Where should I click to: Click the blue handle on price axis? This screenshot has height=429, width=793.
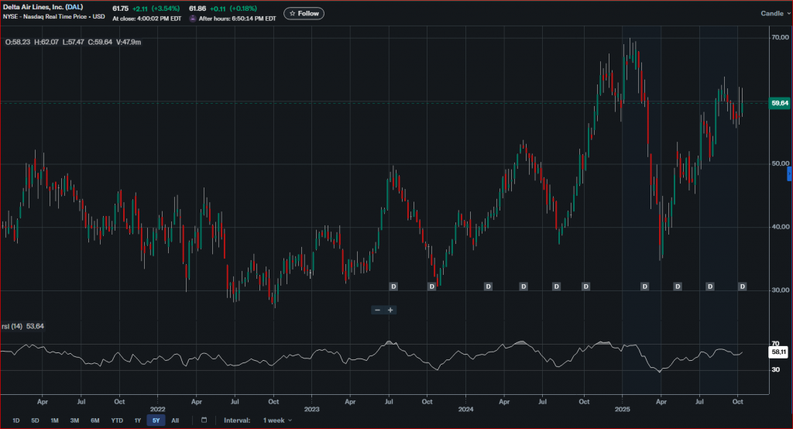789,175
